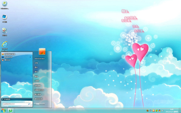Open the green IE browser in the taskbar
Screen dimensions: 181x113
(11, 111)
